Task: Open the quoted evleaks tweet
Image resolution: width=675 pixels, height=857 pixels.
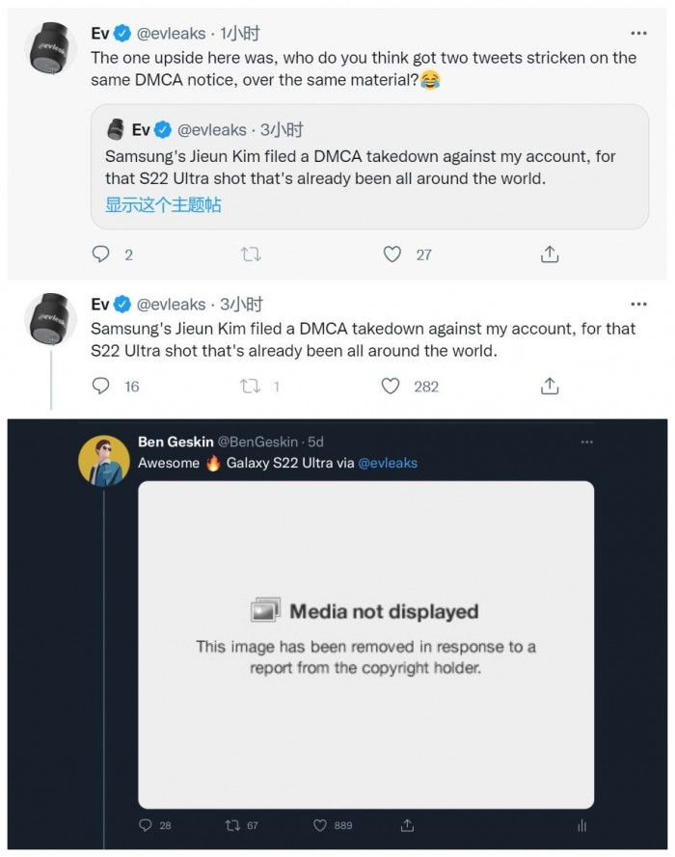Action: tap(369, 166)
